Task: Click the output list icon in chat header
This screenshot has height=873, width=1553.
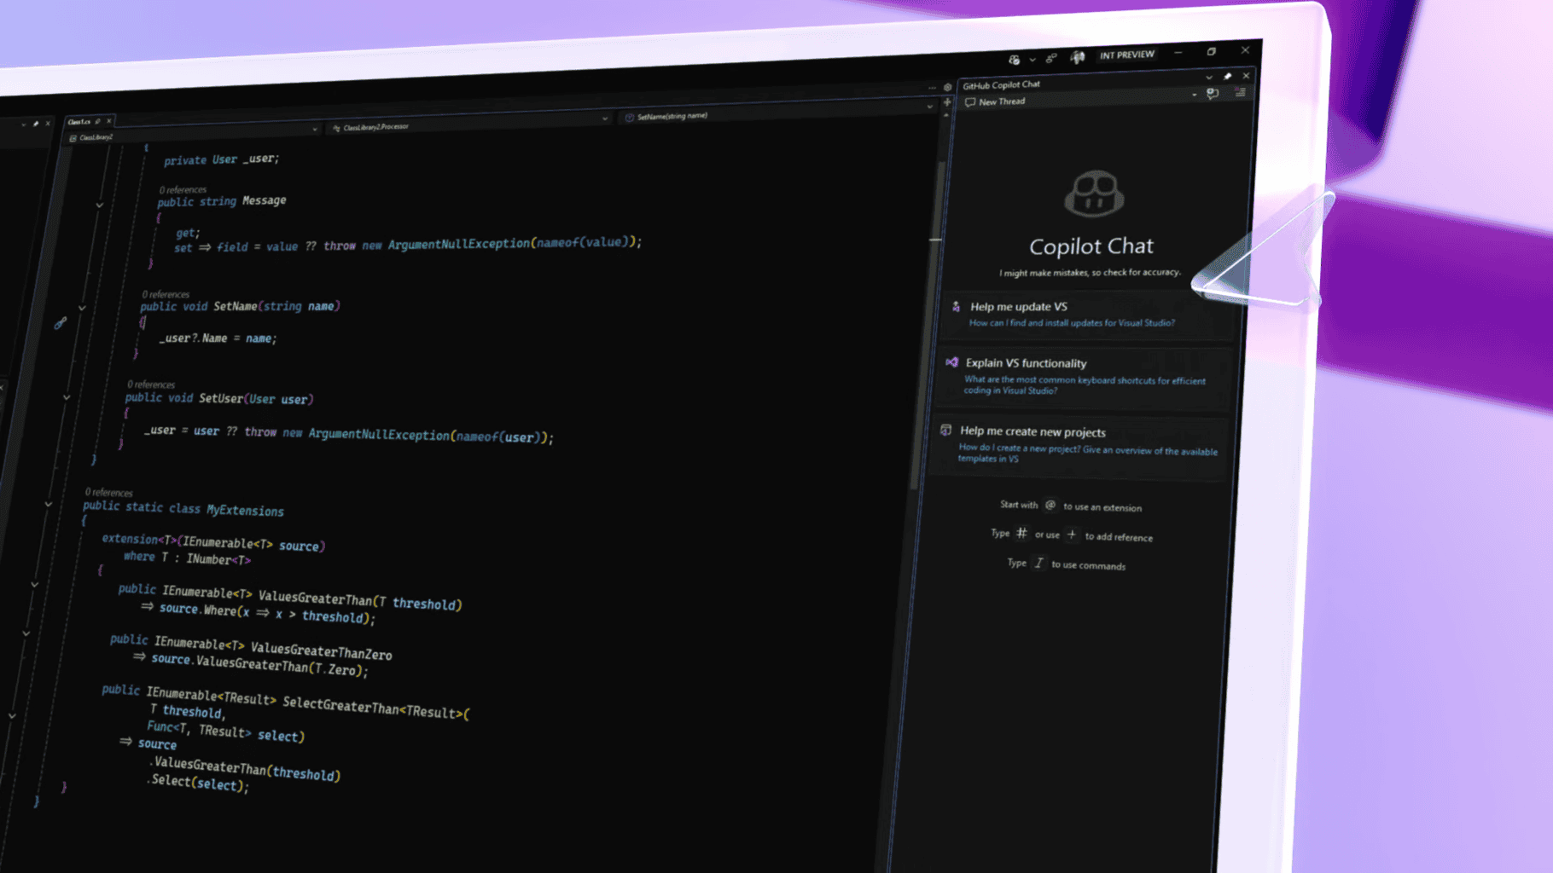Action: tap(1240, 93)
